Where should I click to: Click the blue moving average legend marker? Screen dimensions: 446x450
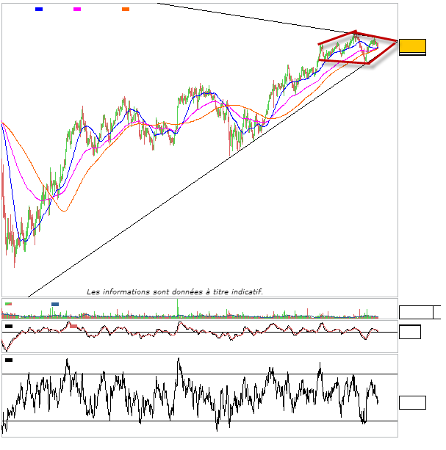point(39,9)
